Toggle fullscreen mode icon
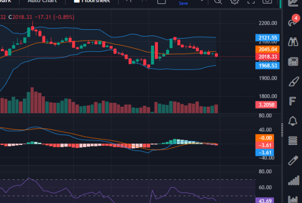The height and width of the screenshot is (203, 302). pyautogui.click(x=251, y=1)
